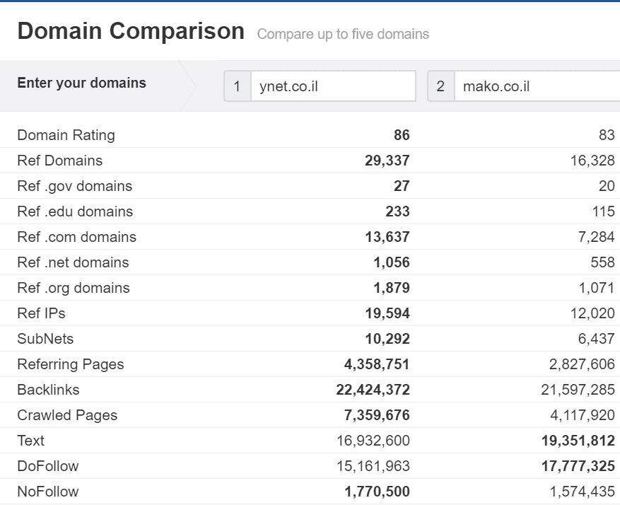Click mako Ref .org value 1,071
This screenshot has width=620, height=505.
pos(597,288)
